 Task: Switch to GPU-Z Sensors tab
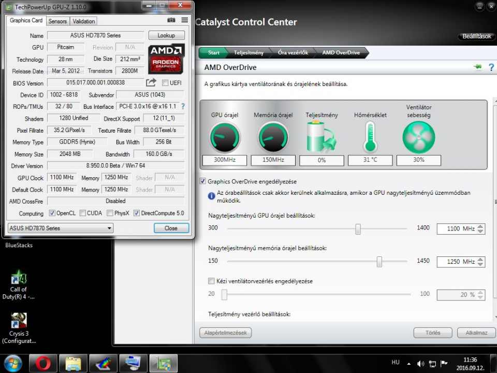click(x=57, y=21)
